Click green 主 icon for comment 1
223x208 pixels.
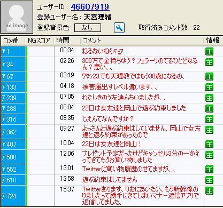pos(209,52)
